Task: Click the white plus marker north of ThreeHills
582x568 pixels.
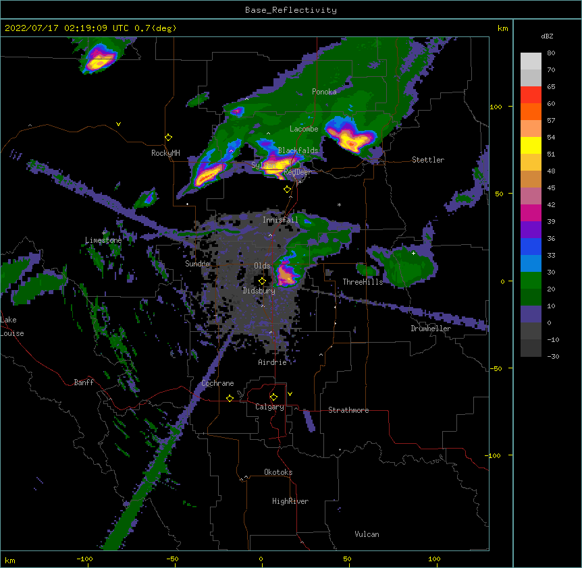Action: [x=413, y=253]
